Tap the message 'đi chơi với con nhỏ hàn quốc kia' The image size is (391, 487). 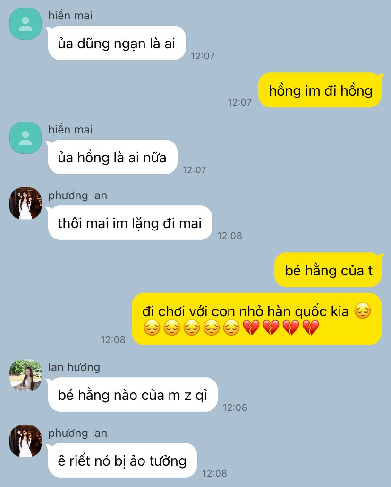click(256, 319)
